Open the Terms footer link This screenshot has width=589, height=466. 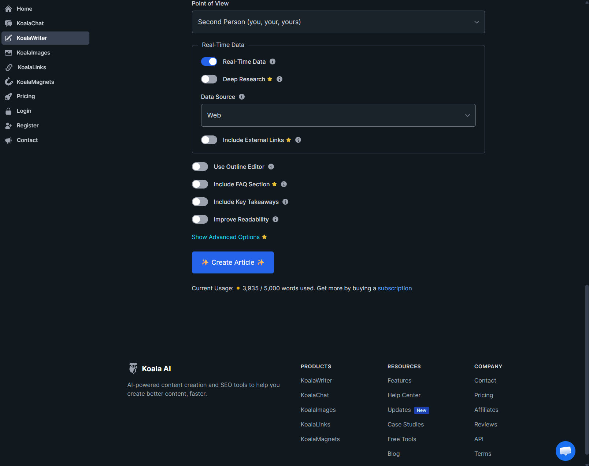click(x=483, y=454)
